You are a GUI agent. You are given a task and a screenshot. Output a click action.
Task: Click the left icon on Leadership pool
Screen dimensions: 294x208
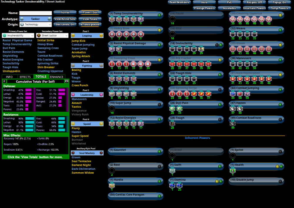click(73, 95)
